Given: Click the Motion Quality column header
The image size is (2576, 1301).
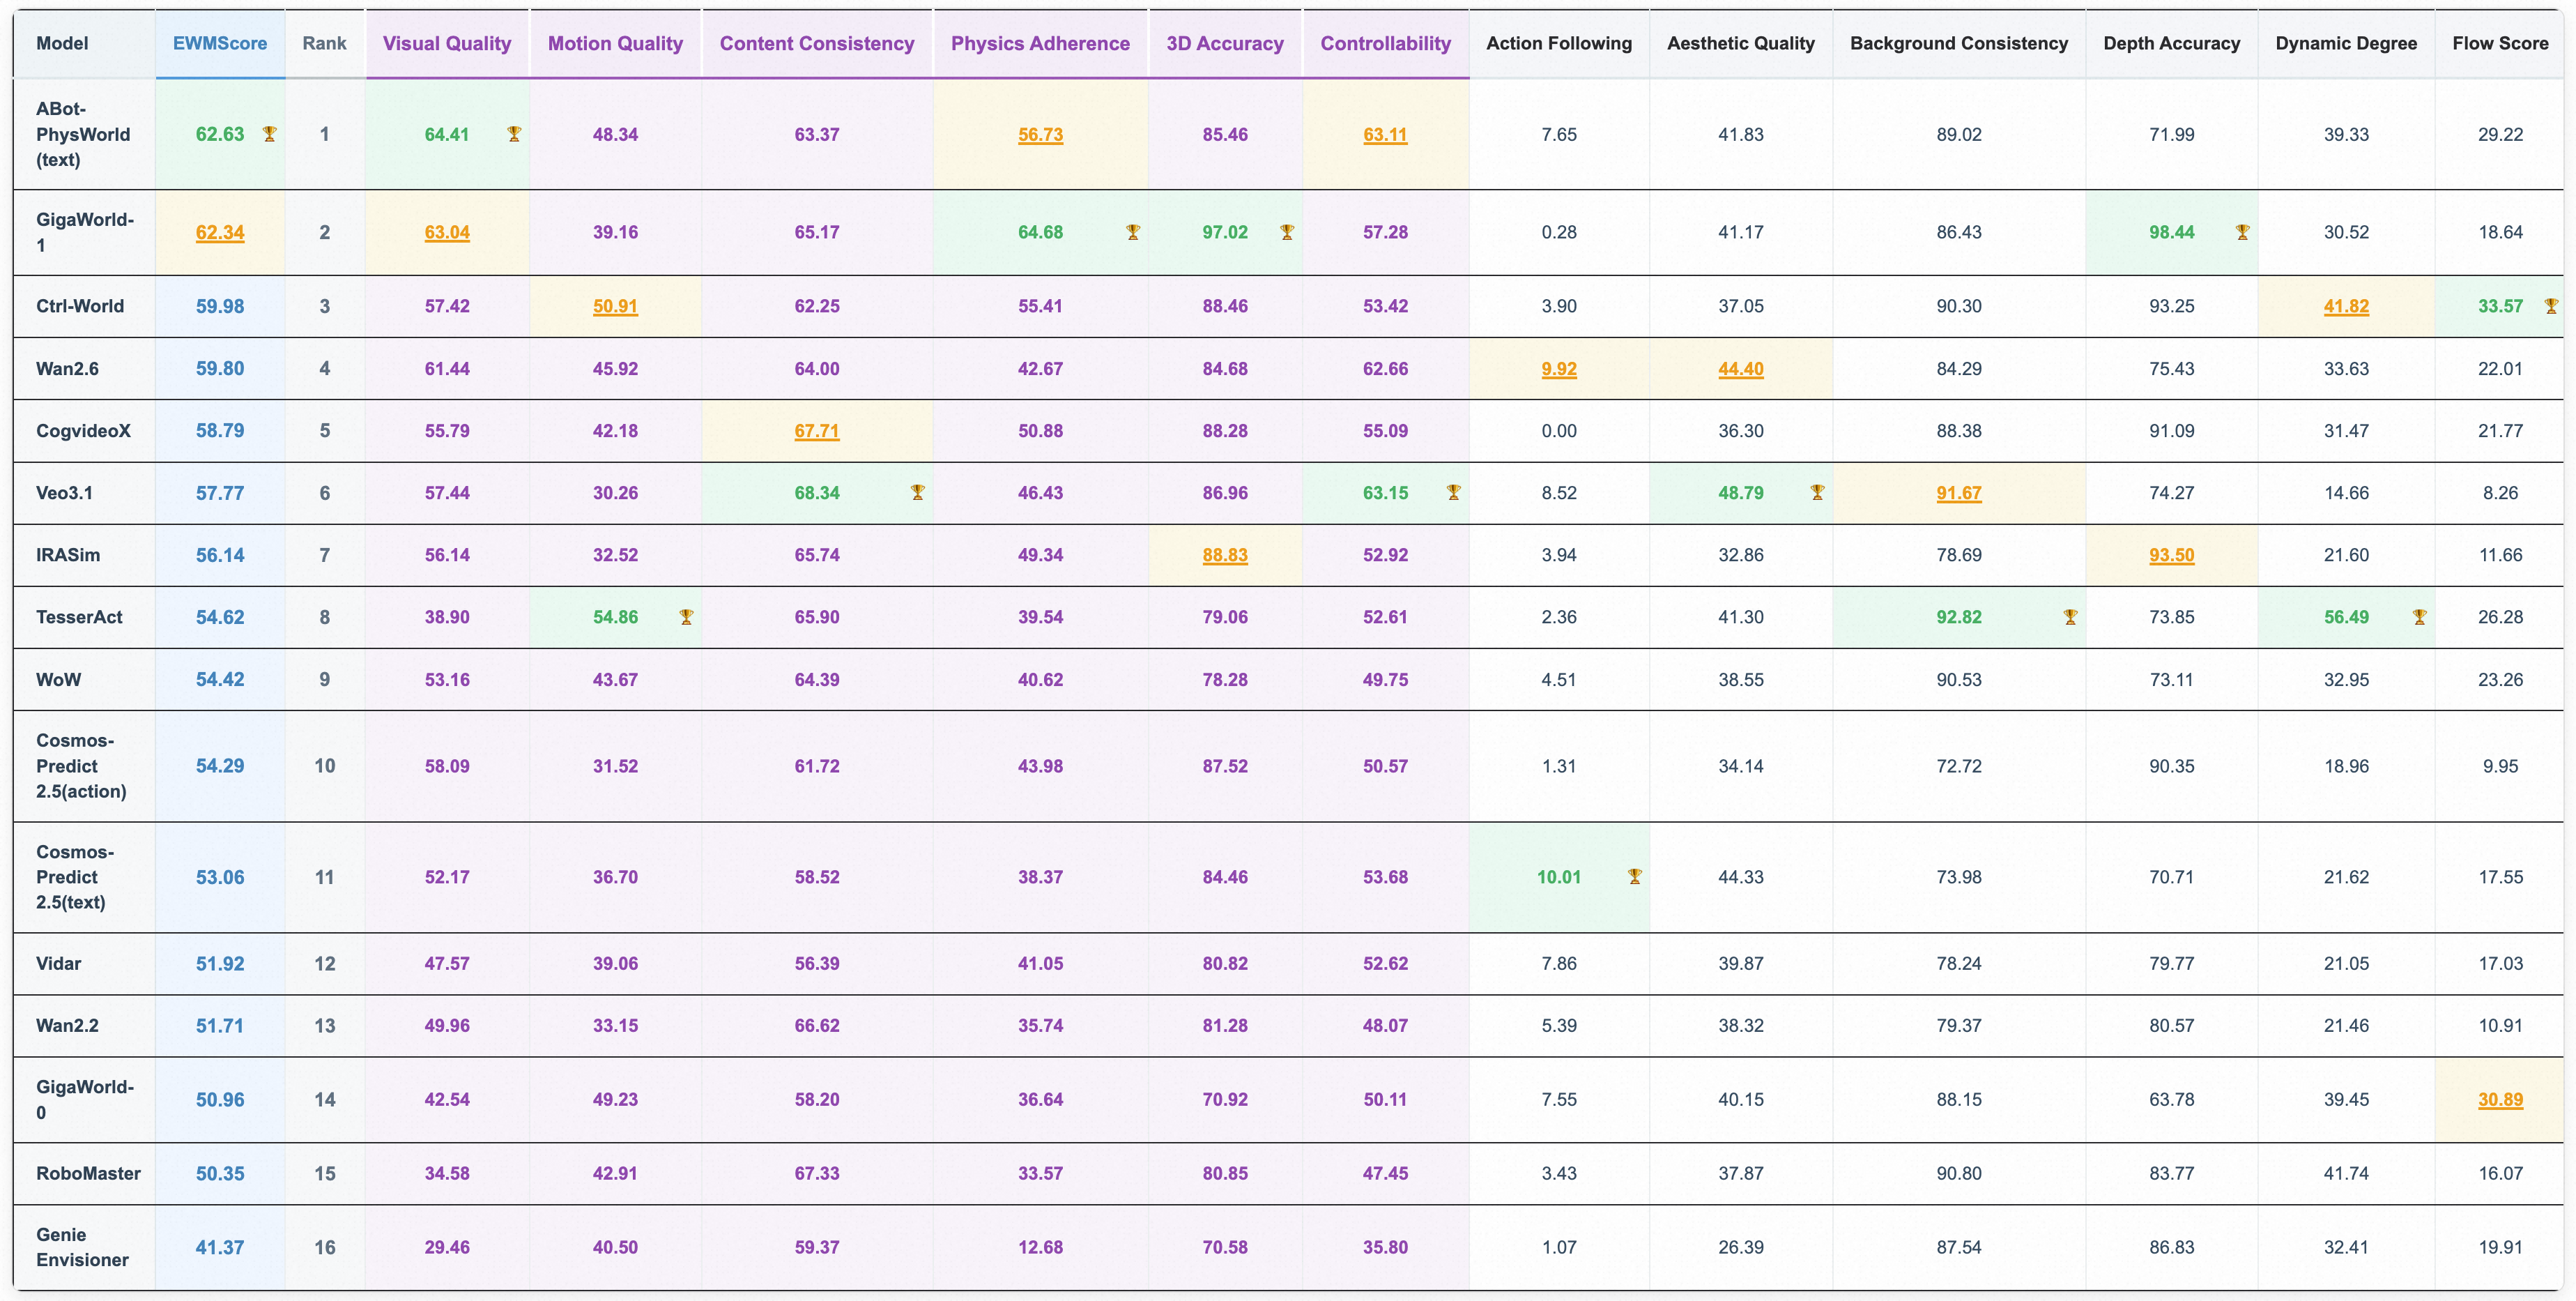Looking at the screenshot, I should tap(616, 43).
